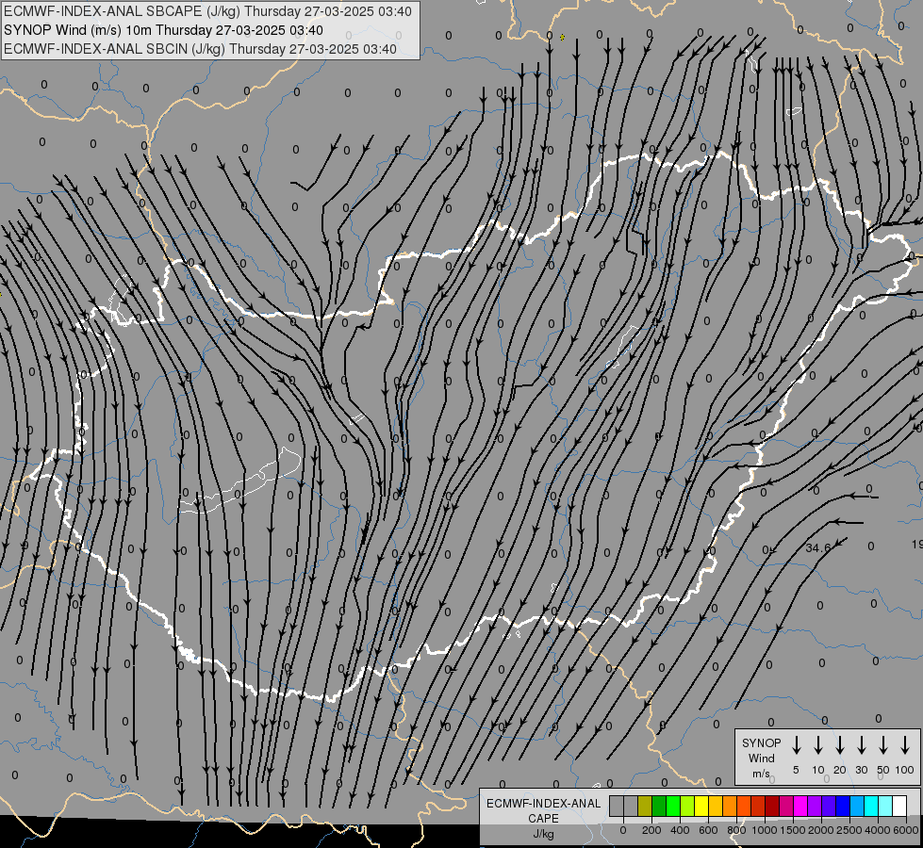Click the SBCIN header title line
Image resolution: width=923 pixels, height=848 pixels.
pos(200,49)
